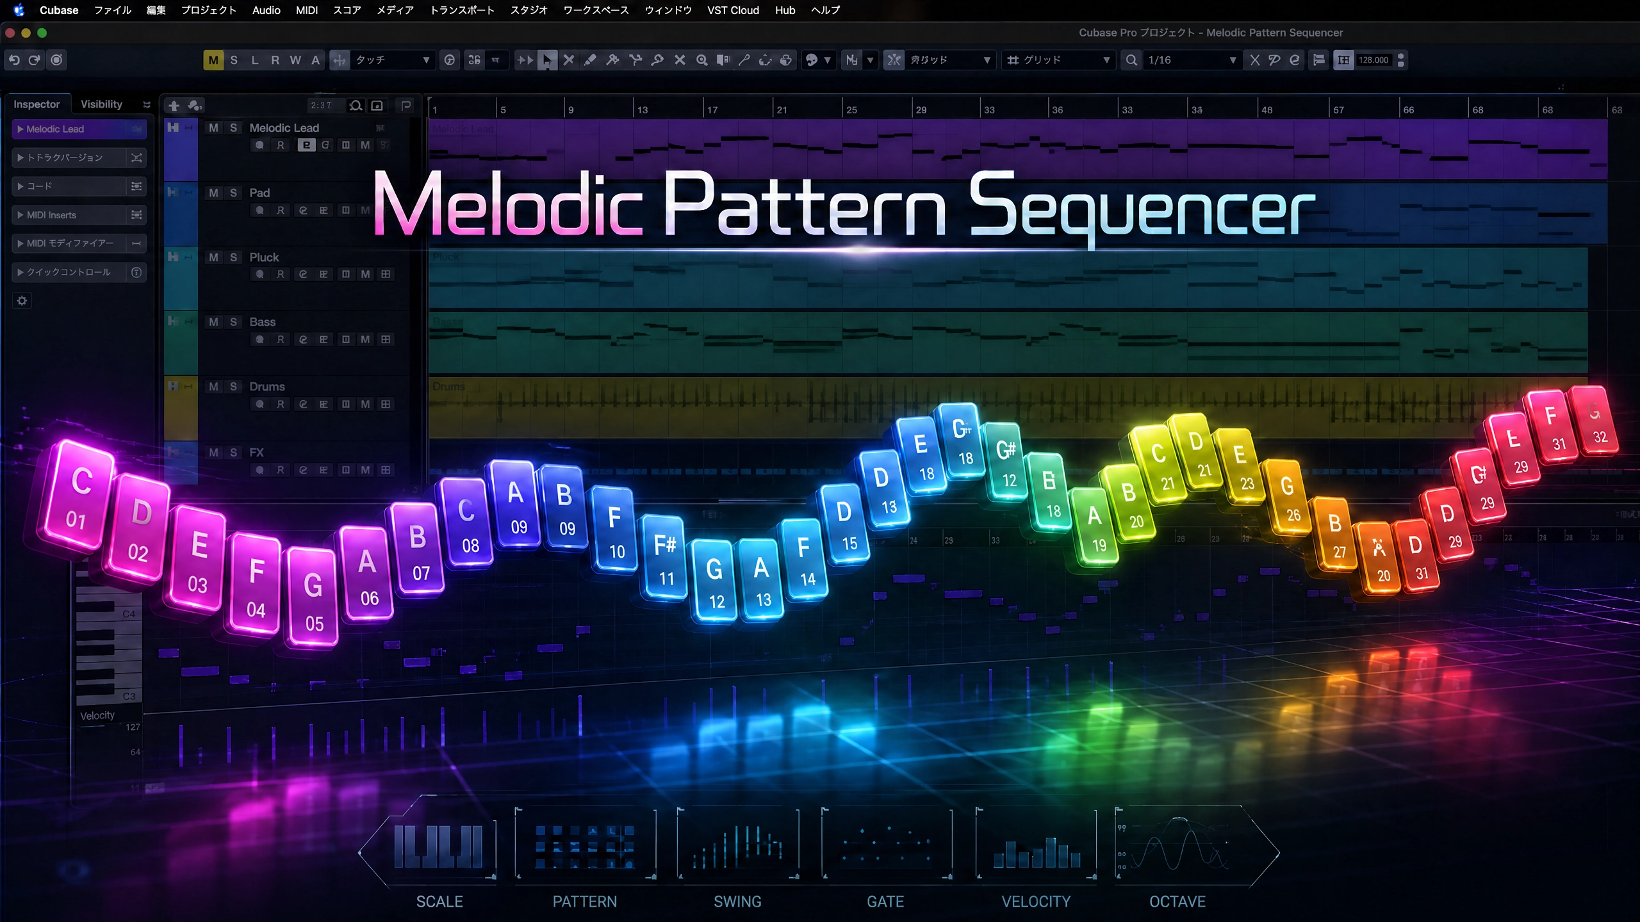
Task: Open the トランスポート menu
Action: tap(462, 10)
